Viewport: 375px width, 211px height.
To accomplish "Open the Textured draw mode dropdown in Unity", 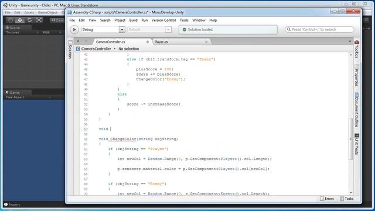I will pos(22,32).
